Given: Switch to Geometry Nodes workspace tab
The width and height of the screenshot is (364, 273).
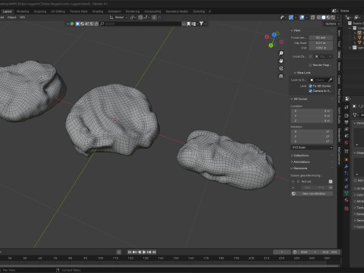Looking at the screenshot, I should (177, 11).
